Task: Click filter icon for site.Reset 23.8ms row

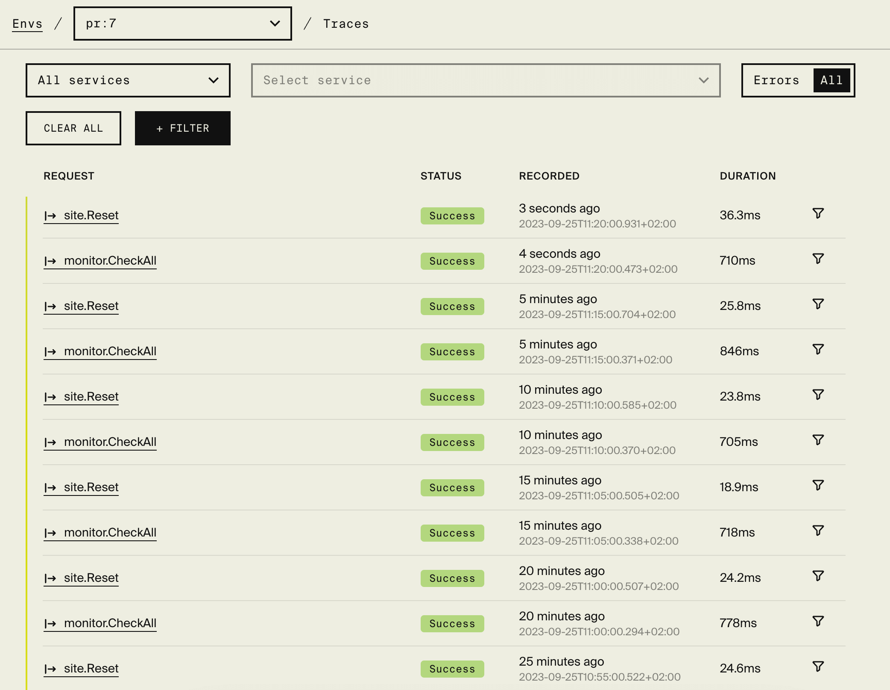Action: (x=818, y=395)
